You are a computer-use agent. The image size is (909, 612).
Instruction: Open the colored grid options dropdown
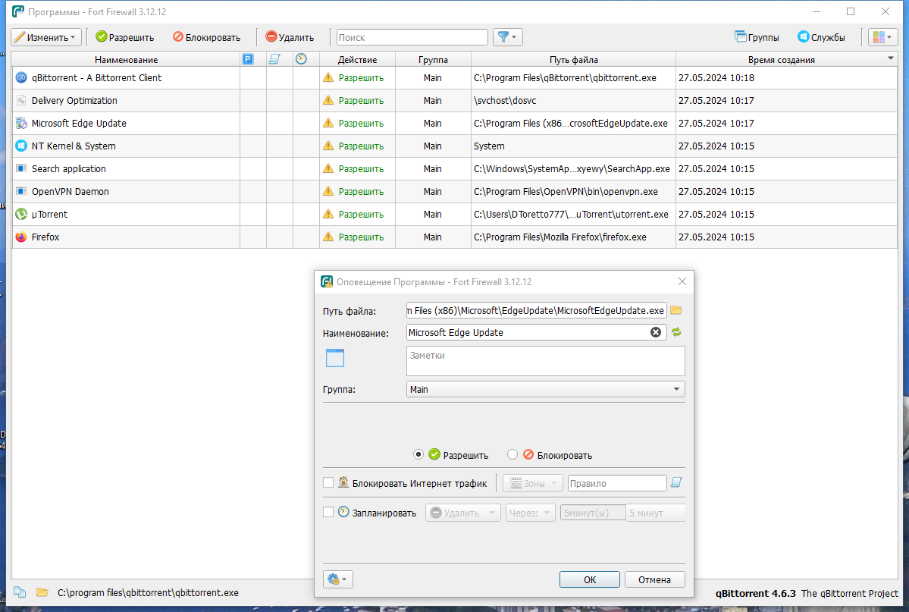tap(882, 37)
